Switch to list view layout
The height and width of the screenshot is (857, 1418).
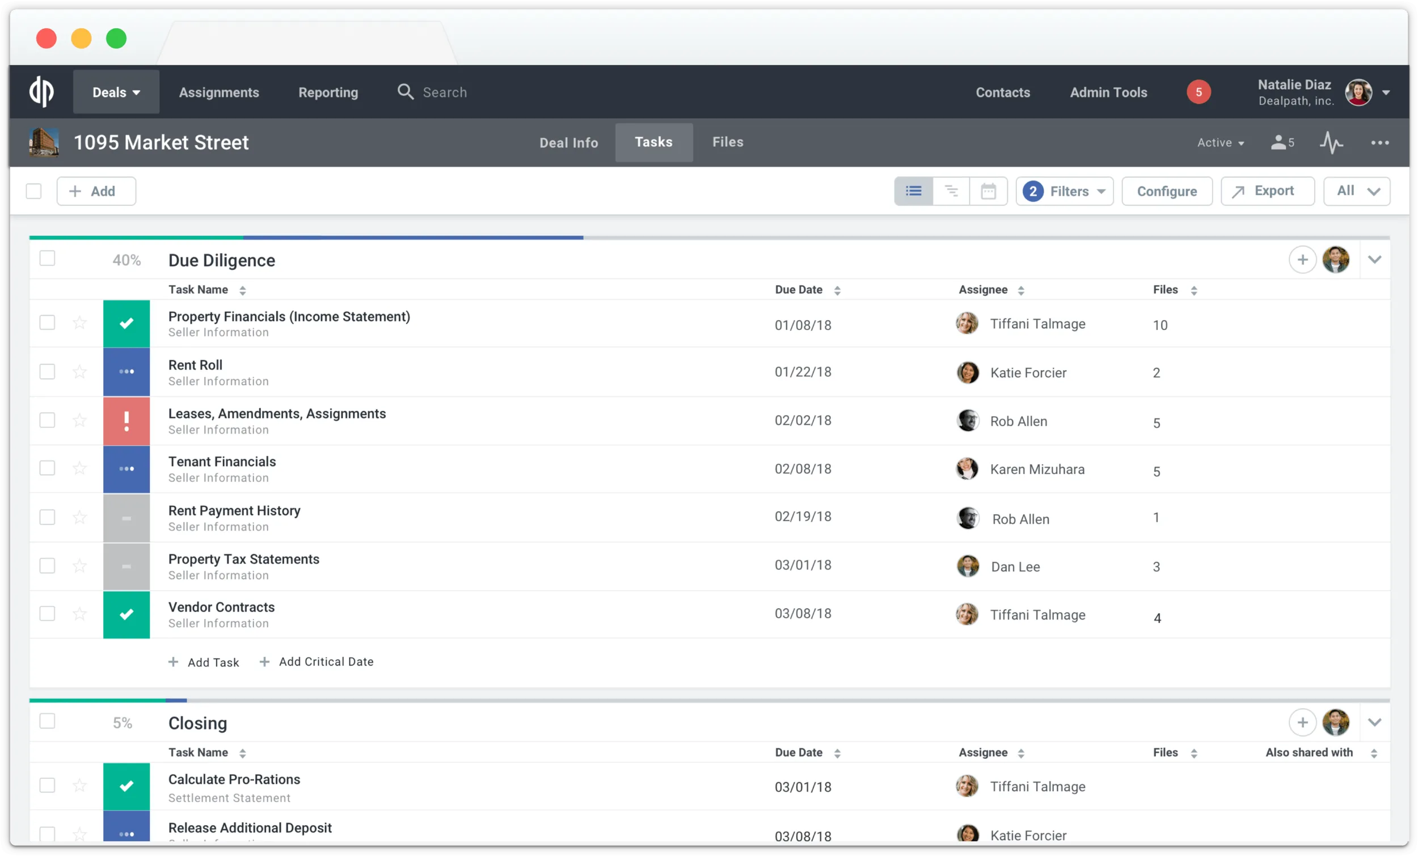click(914, 191)
